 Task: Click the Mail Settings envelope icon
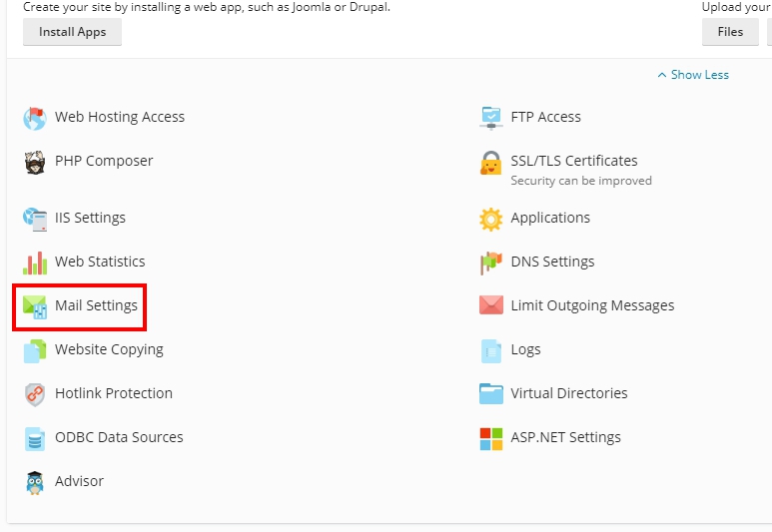pos(35,306)
